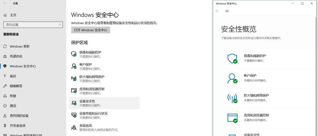Image resolution: width=318 pixels, height=136 pixels.
Task: Open 设备安全性 title in Security Center overview
Action: point(252,135)
